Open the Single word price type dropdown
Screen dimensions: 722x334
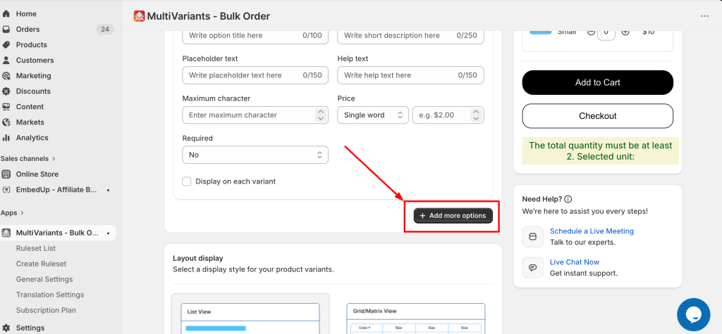tap(373, 115)
